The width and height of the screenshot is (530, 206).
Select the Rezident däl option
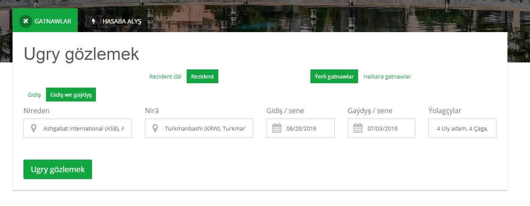tap(165, 76)
